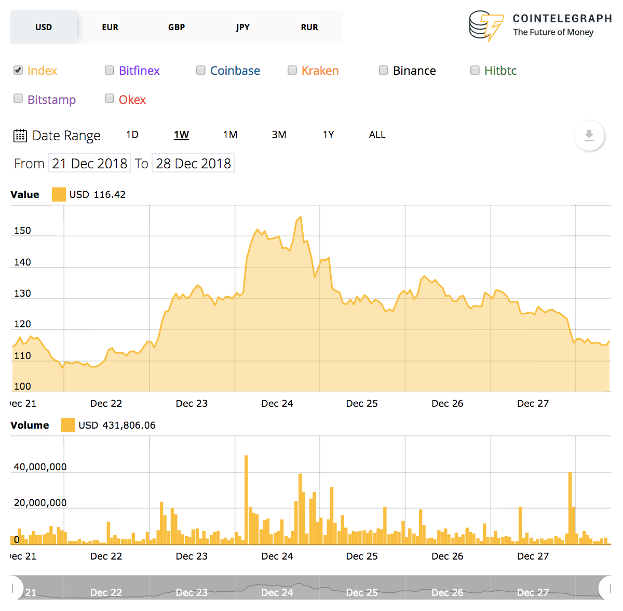Click the right range navigator handle

click(x=606, y=588)
